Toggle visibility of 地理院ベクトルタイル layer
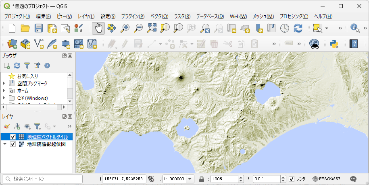 tap(13, 137)
